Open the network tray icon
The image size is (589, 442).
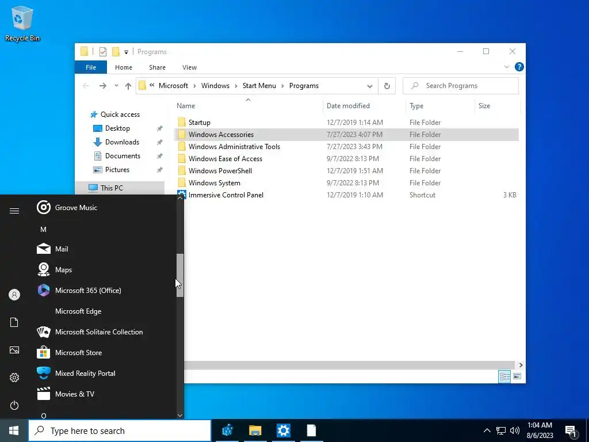[501, 430]
